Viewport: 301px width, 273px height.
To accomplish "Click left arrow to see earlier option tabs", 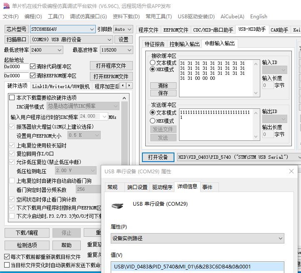I will click(x=123, y=86).
